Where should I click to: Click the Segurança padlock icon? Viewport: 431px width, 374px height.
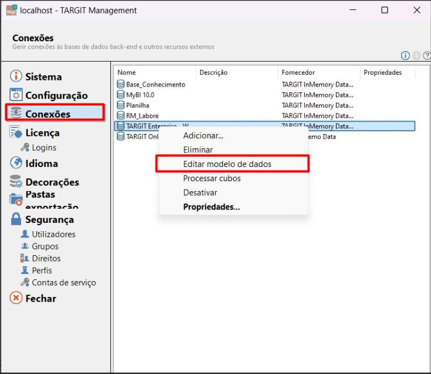click(x=16, y=219)
